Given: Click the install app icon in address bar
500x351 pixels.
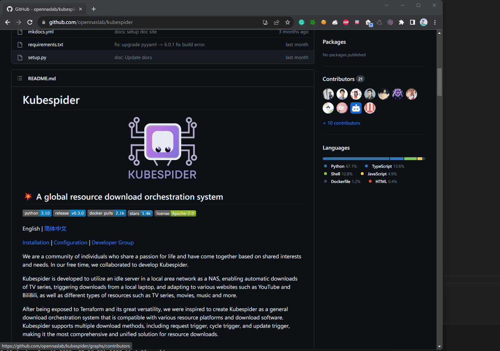Looking at the screenshot, I should (x=265, y=22).
